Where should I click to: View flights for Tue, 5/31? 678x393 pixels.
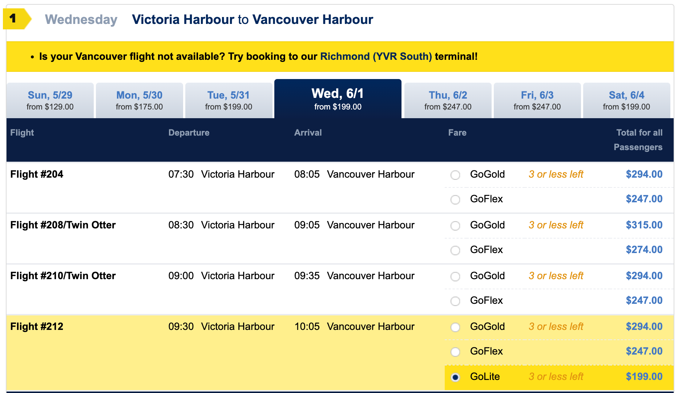pos(229,100)
